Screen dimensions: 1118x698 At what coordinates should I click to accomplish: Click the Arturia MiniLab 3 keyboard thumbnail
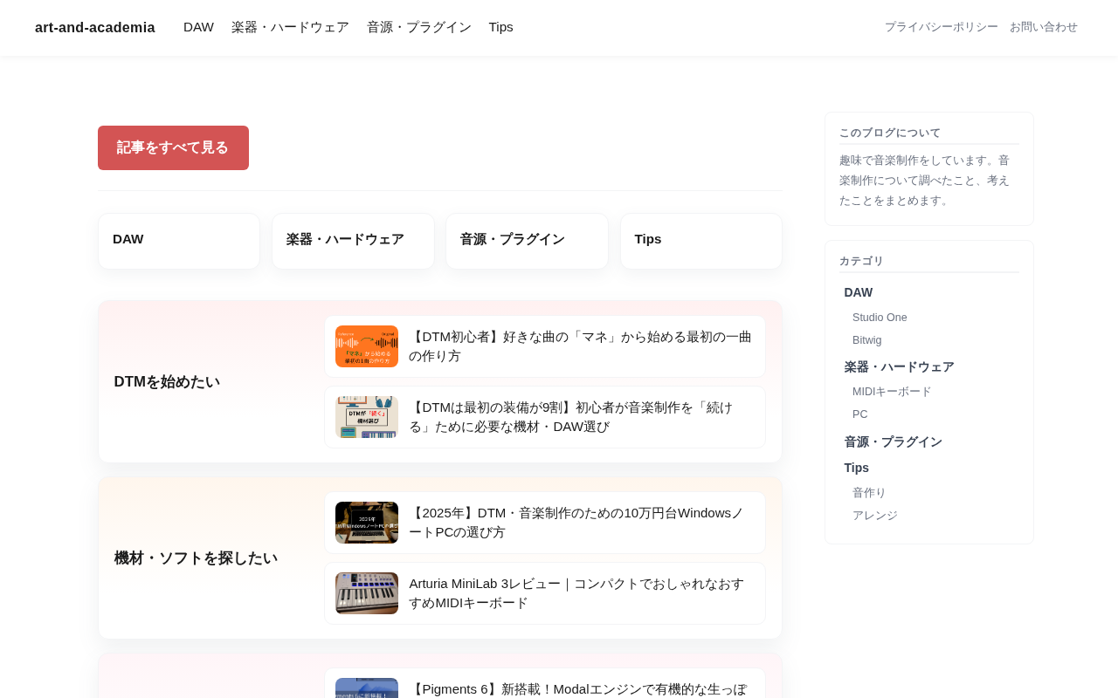pos(367,593)
